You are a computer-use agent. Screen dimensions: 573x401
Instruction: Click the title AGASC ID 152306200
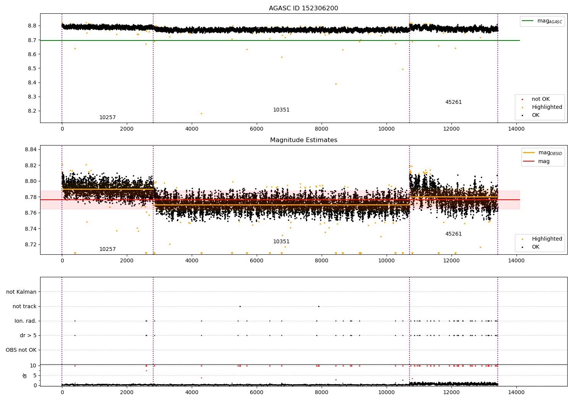click(303, 8)
